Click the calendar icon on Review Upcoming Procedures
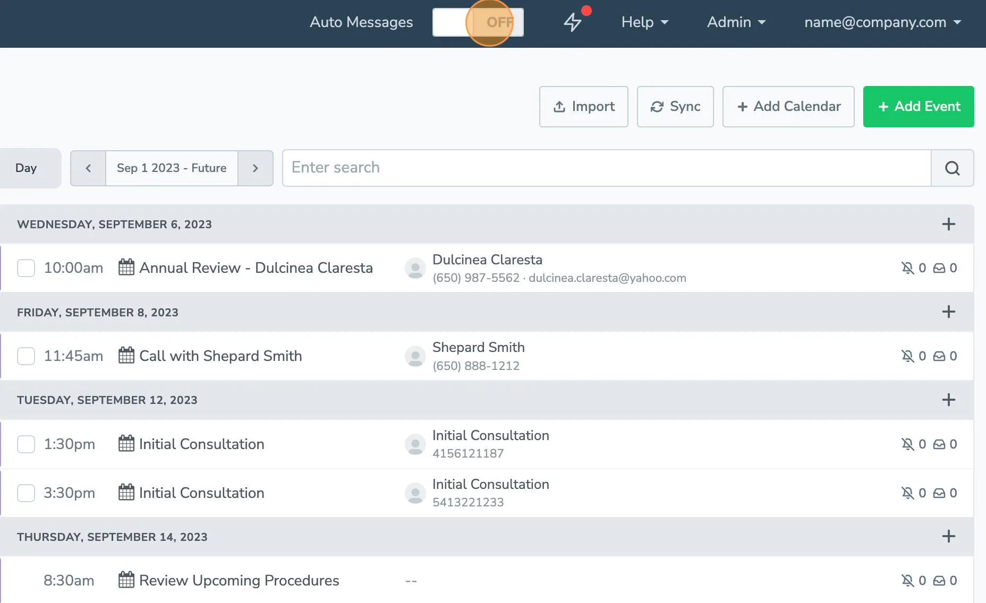This screenshot has height=603, width=986. pyautogui.click(x=125, y=580)
